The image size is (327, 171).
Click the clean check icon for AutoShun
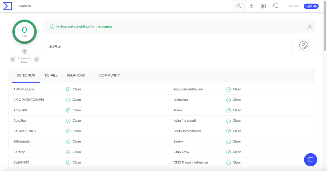click(68, 121)
